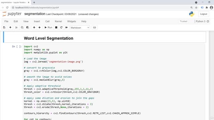Viewport: 214px width, 120px height.
Task: Click the Jupyter logo
Action: (x=12, y=14)
